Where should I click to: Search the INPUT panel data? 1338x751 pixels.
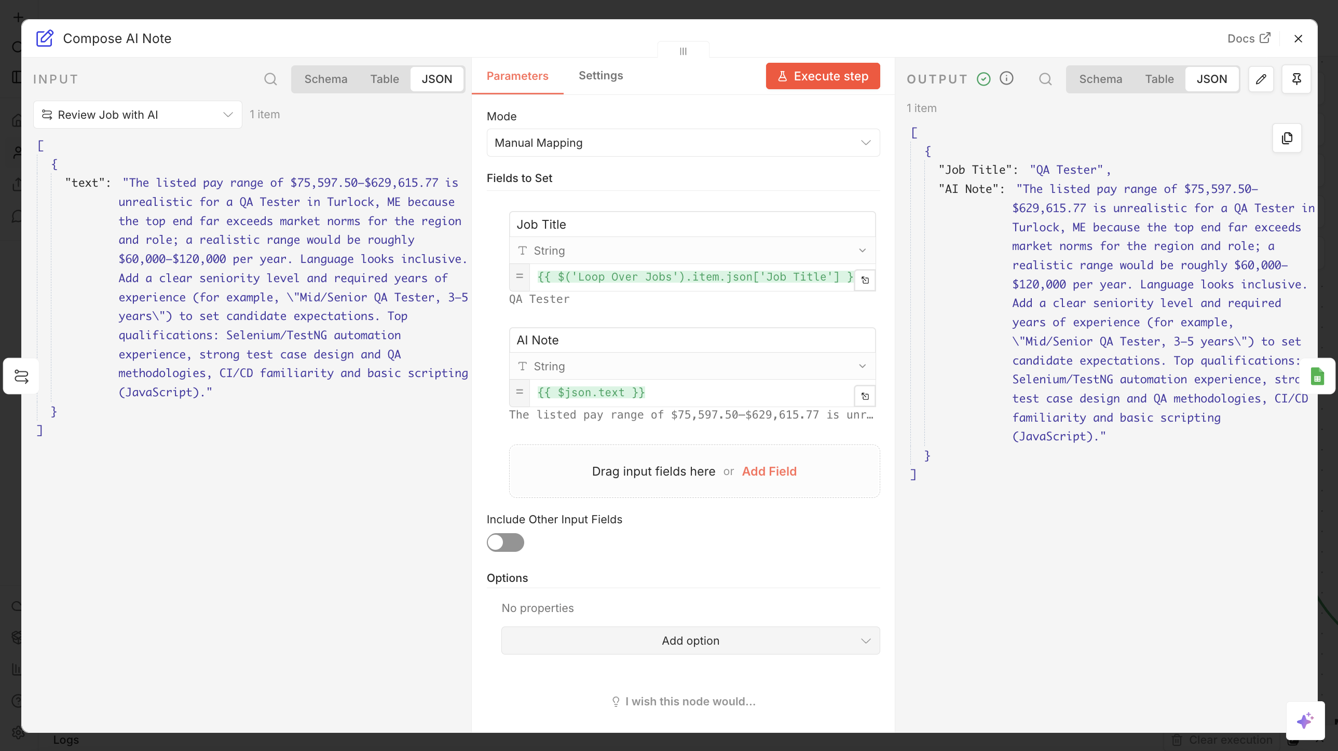point(270,79)
